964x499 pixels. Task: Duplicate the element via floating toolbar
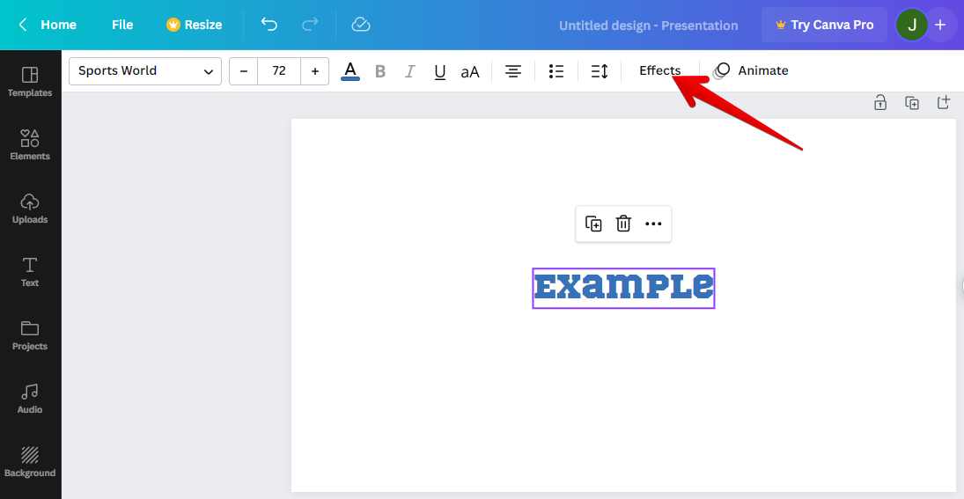pos(593,224)
